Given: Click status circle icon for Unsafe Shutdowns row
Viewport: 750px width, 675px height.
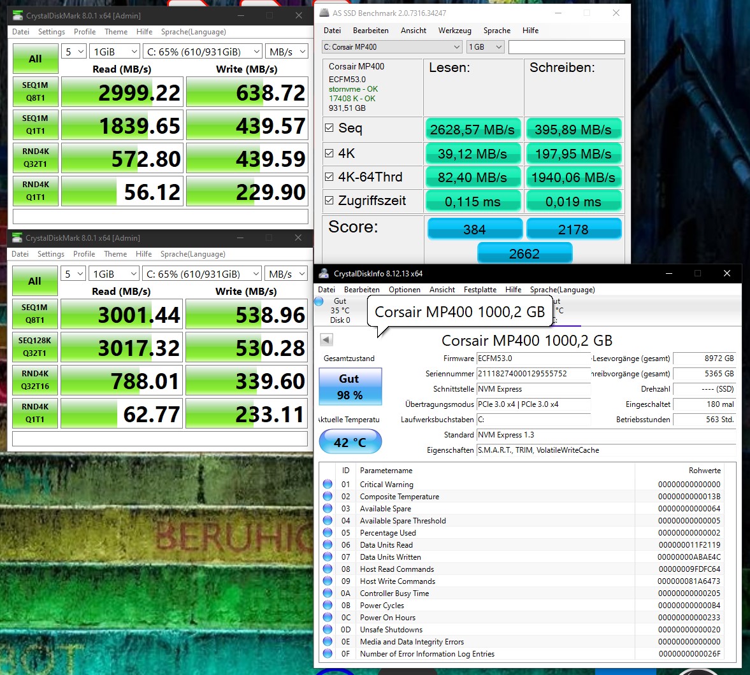Looking at the screenshot, I should click(x=328, y=629).
